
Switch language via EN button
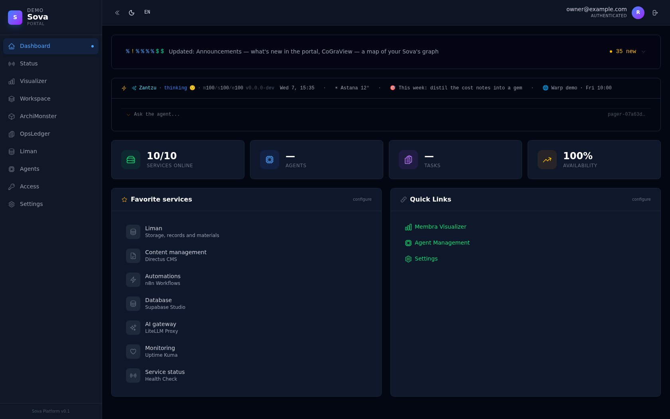click(x=147, y=12)
